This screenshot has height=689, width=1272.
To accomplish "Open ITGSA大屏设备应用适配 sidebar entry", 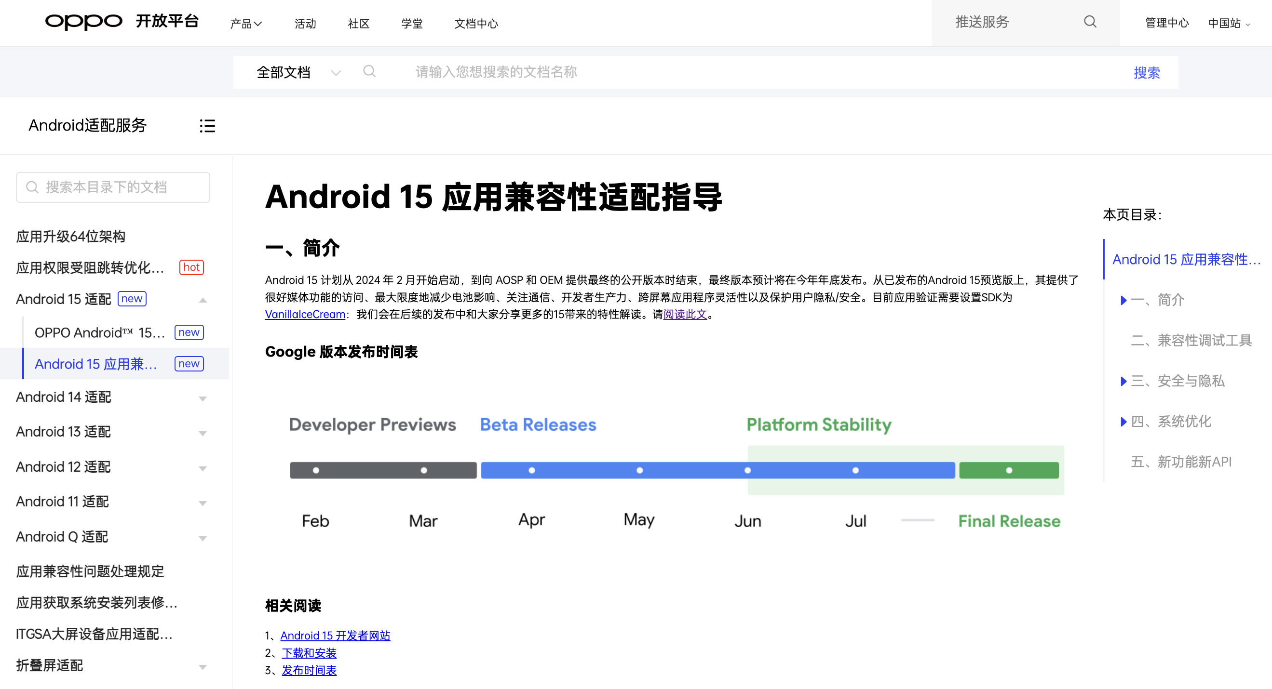I will click(95, 634).
